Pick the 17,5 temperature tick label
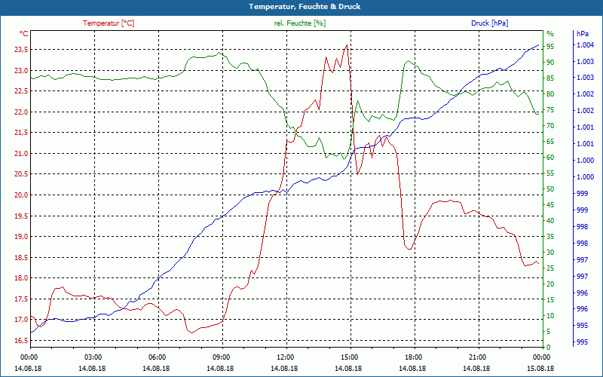The height and width of the screenshot is (377, 603). click(x=21, y=299)
